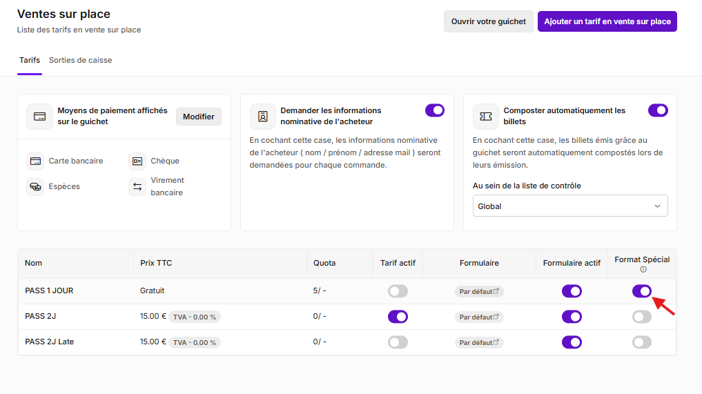Image resolution: width=702 pixels, height=394 pixels.
Task: Click the Format Spécial info icon
Action: (x=643, y=270)
